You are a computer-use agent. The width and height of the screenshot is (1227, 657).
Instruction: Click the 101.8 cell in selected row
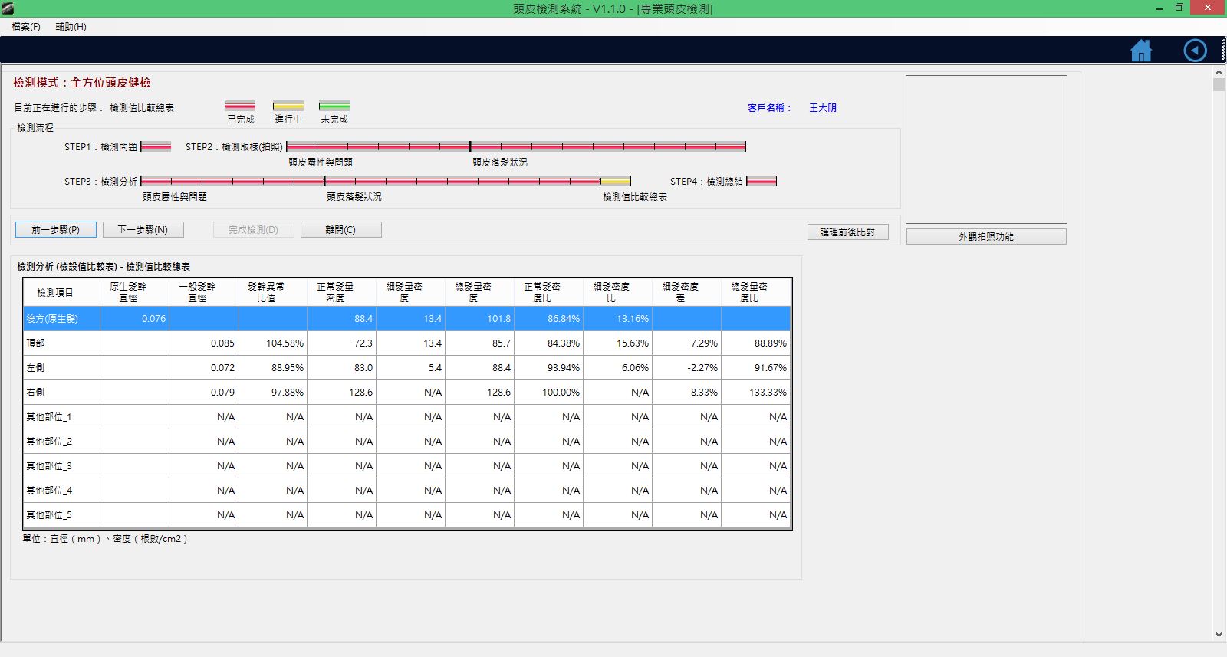coord(479,319)
